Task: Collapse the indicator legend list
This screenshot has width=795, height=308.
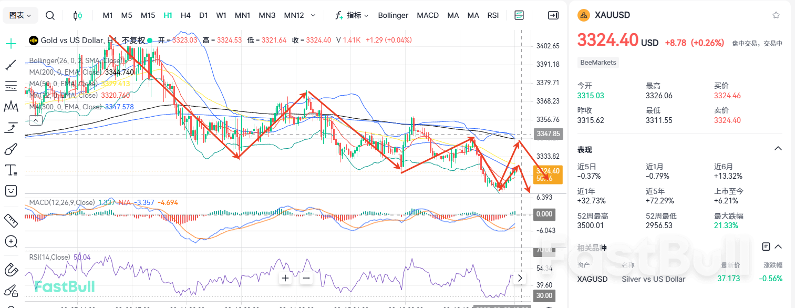Action: point(36,120)
